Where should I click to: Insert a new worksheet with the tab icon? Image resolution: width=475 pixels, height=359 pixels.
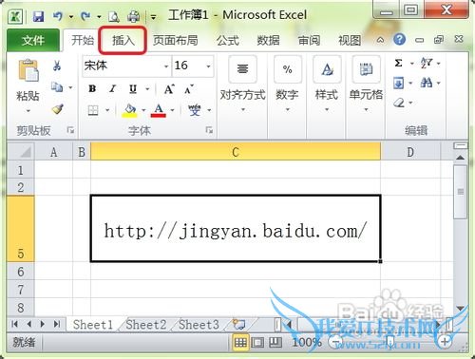click(x=238, y=324)
